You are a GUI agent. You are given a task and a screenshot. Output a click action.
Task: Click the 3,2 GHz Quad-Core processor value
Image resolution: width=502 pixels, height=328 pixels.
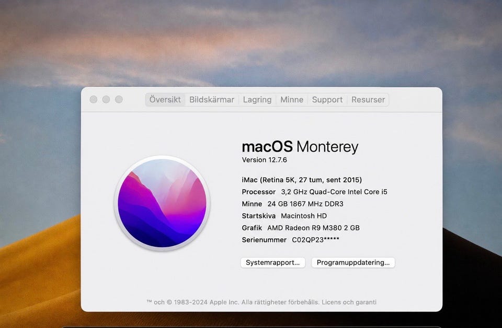pos(334,192)
